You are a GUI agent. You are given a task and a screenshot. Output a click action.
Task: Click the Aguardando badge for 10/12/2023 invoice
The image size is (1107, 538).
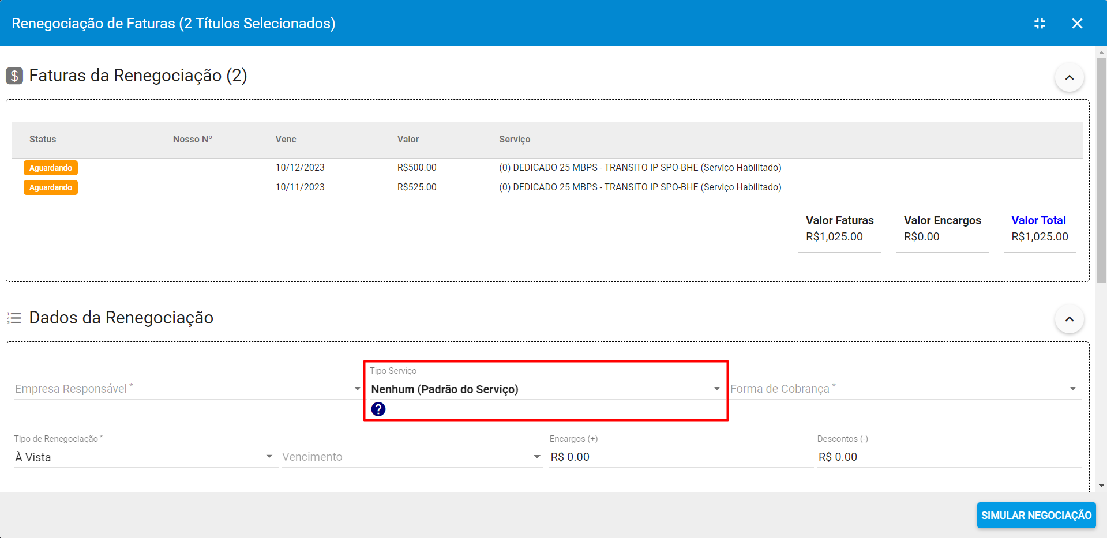click(x=51, y=168)
